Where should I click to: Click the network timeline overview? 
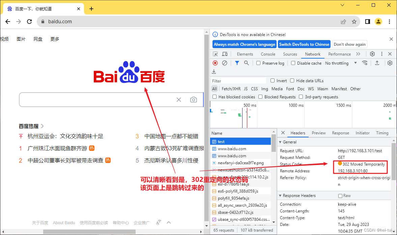click(x=303, y=114)
